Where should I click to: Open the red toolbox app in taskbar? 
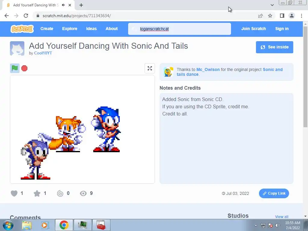click(101, 225)
